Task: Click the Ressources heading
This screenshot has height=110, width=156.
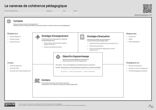Action: point(131,33)
